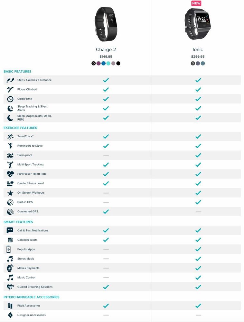The height and width of the screenshot is (322, 244).
Task: Click the Designer Accessories diamond icon
Action: 10,315
